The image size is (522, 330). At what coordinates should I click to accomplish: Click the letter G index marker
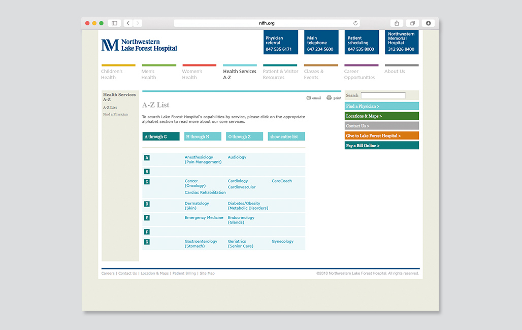point(147,242)
